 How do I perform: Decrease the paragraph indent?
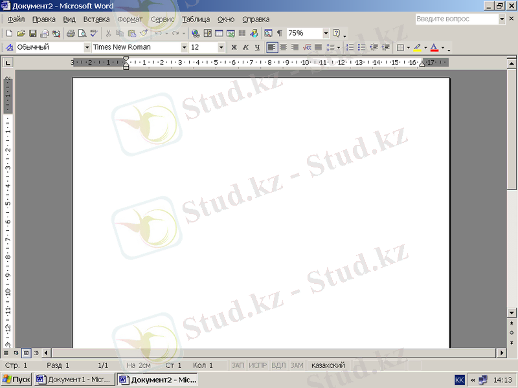[374, 47]
